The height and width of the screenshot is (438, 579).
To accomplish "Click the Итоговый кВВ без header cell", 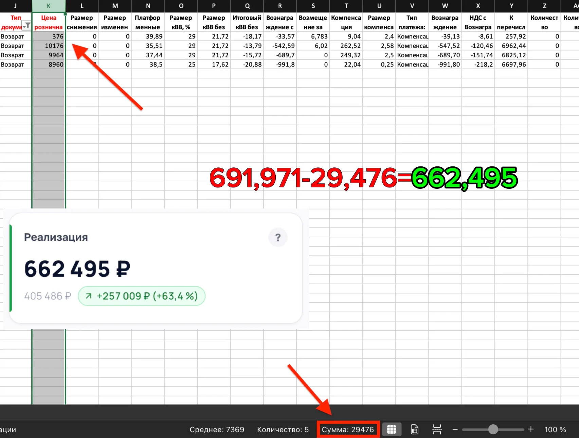I will (x=247, y=22).
